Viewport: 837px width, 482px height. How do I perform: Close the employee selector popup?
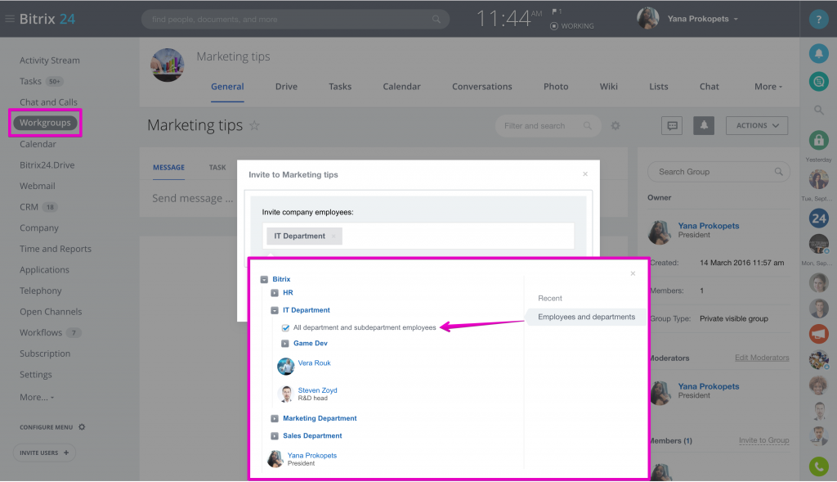coord(633,273)
